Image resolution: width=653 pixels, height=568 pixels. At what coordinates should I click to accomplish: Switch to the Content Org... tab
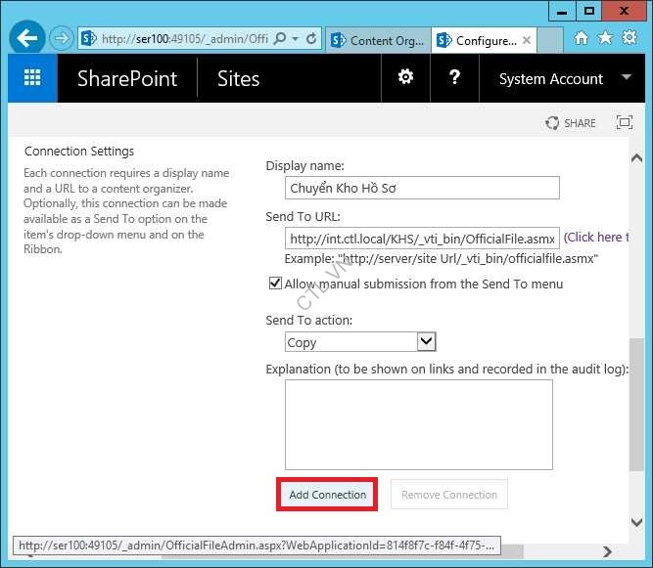[x=377, y=40]
